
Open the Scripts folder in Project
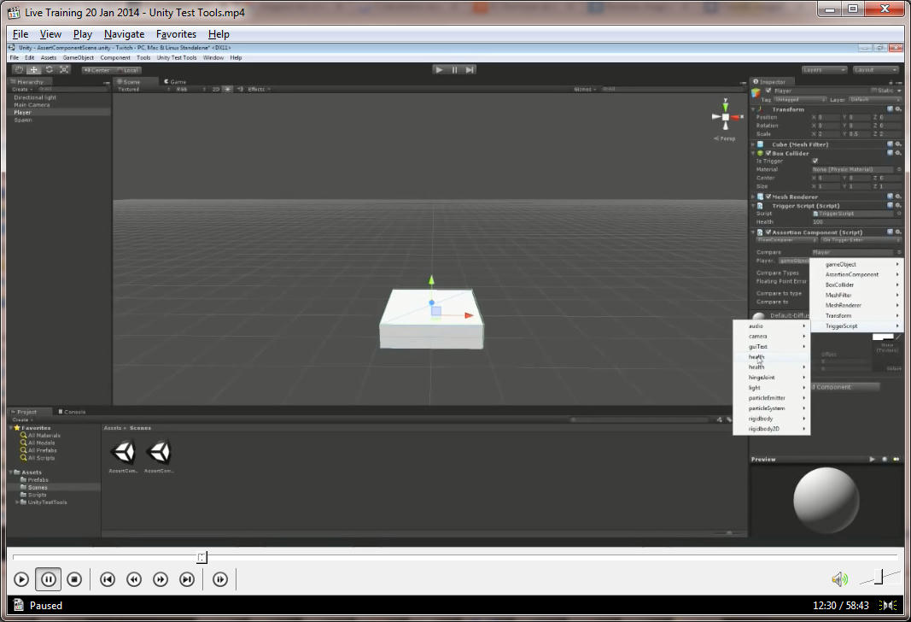coord(38,495)
